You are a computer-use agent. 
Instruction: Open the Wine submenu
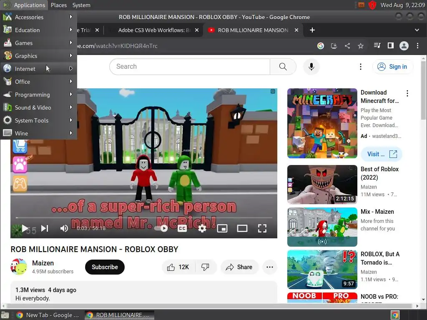(38, 133)
